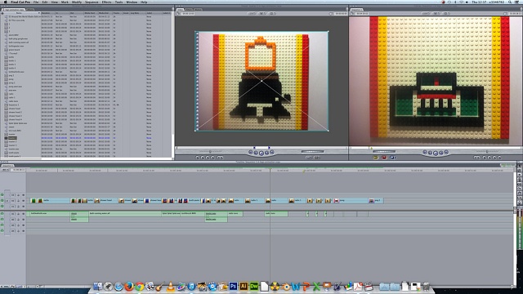Click the Canvas shuttle control slider
This screenshot has width=523, height=294.
click(x=487, y=151)
